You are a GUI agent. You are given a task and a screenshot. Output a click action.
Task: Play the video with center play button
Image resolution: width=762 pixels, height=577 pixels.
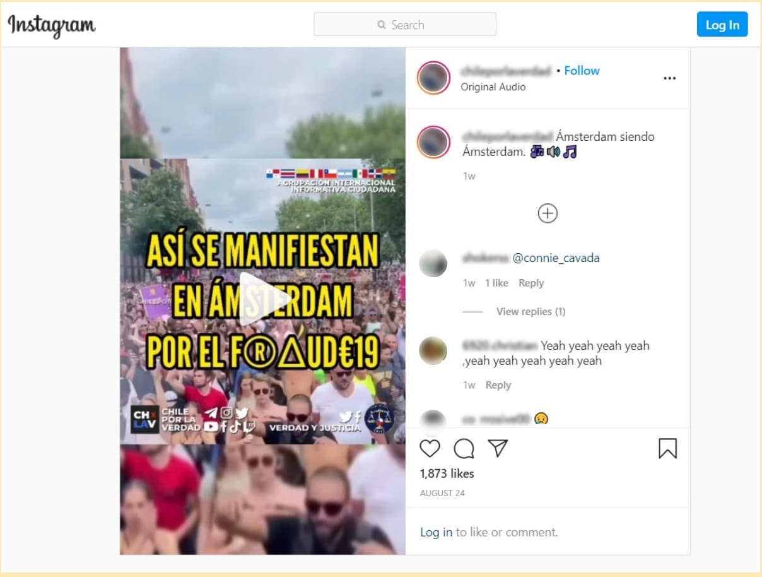[262, 300]
